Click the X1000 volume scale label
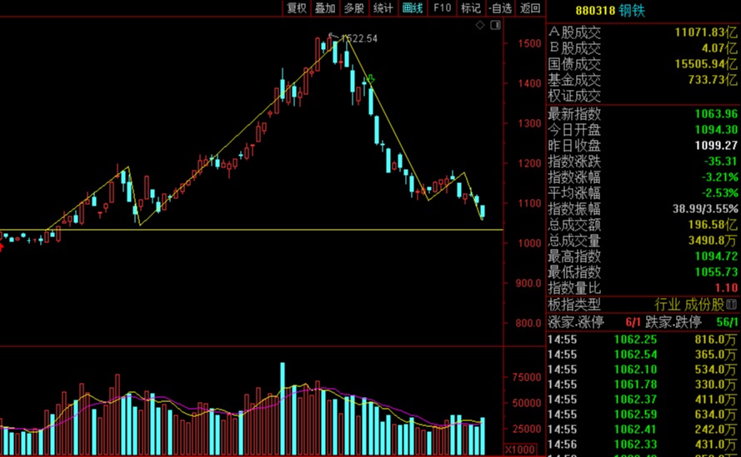This screenshot has width=741, height=457. coord(520,450)
